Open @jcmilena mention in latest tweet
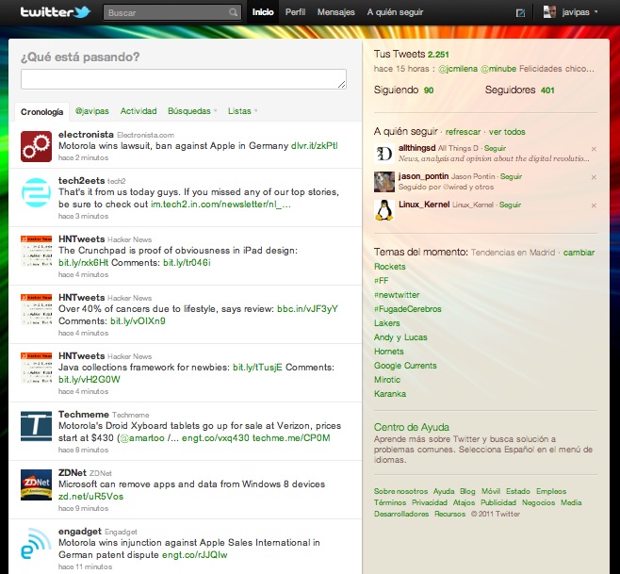The height and width of the screenshot is (574, 620). 458,69
